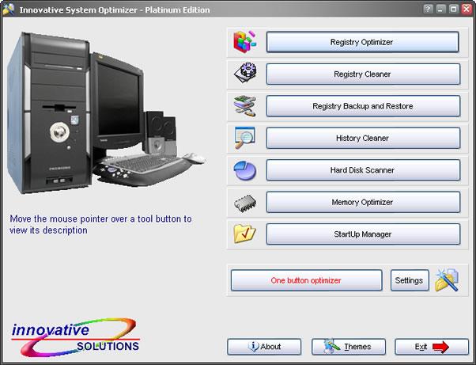Screen dimensions: 476x365
Task: Open Registry Backup and Restore
Action: click(363, 106)
